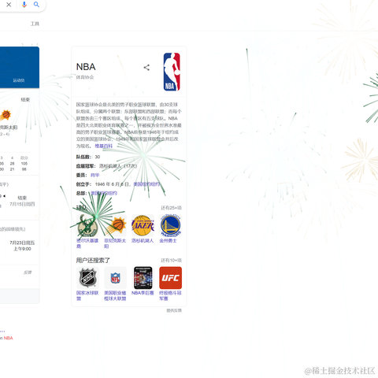Open the 美国职业橄榄球大联盟 link
Viewport: 378px width, 378px height.
tap(115, 295)
